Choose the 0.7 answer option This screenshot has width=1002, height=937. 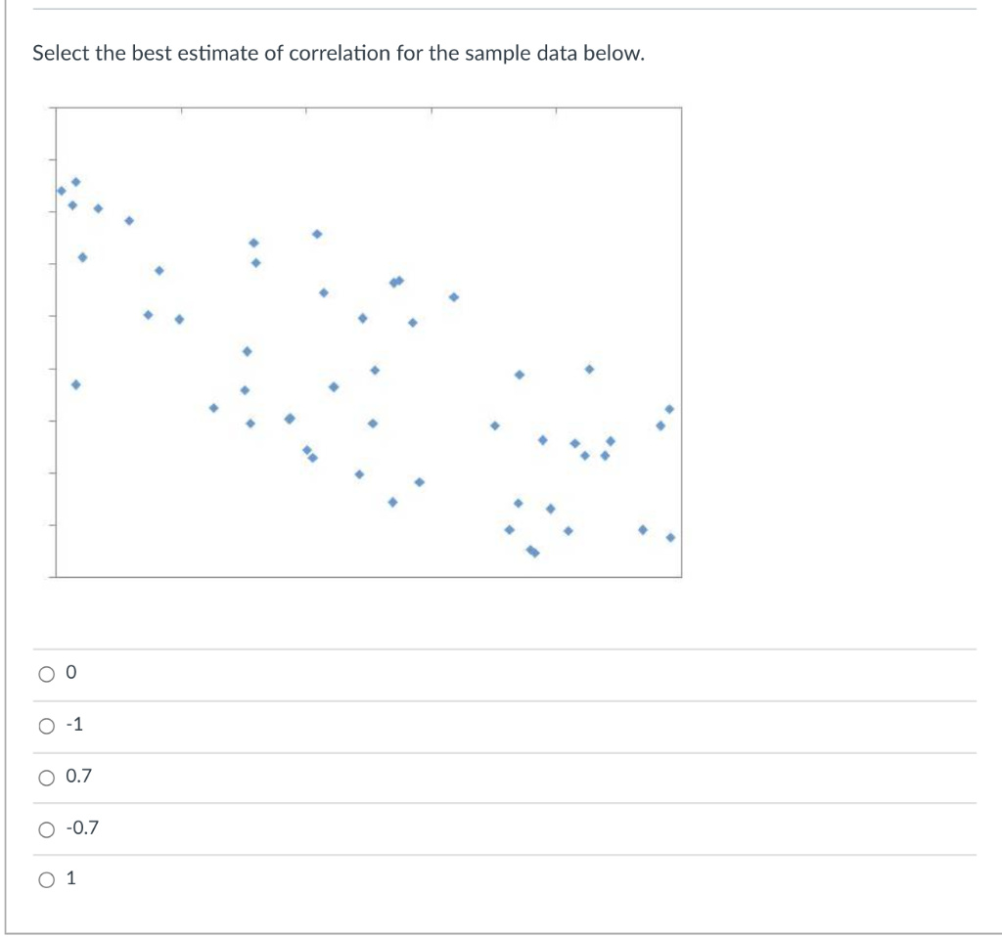coord(45,776)
